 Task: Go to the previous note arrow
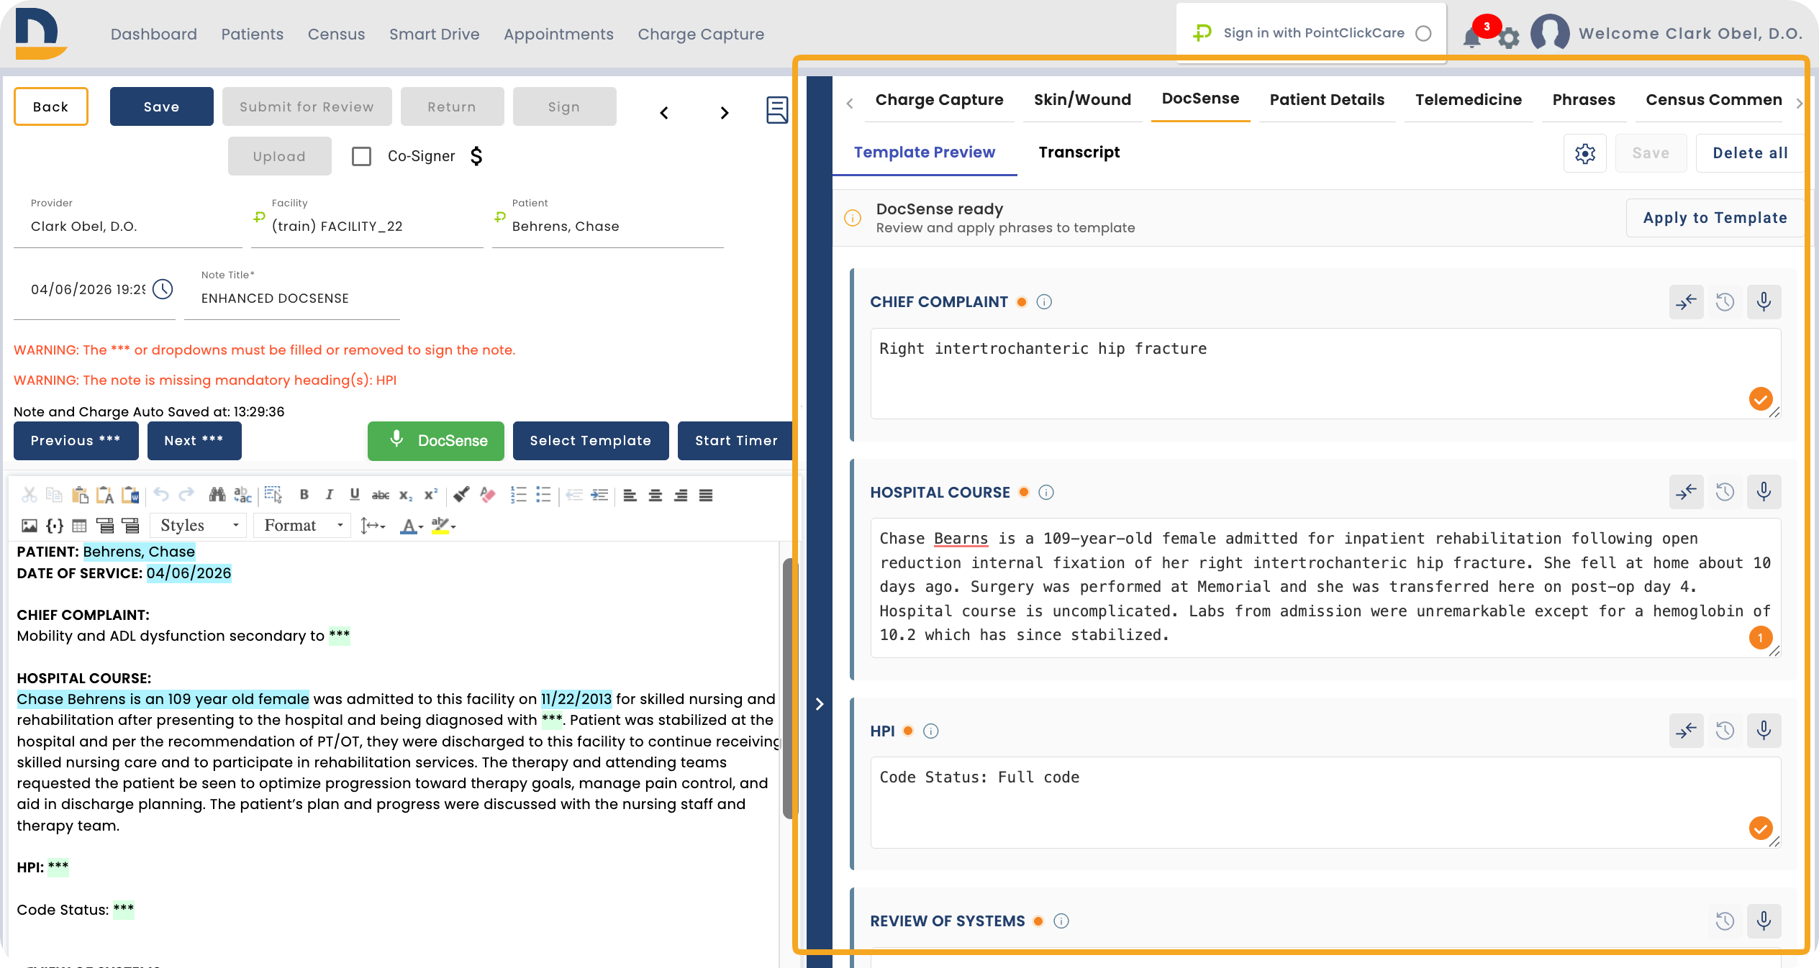pyautogui.click(x=664, y=113)
